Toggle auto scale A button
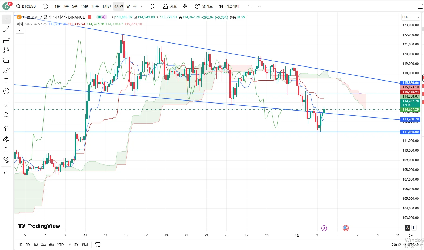Screen dimensions: 424x250 point(408,228)
